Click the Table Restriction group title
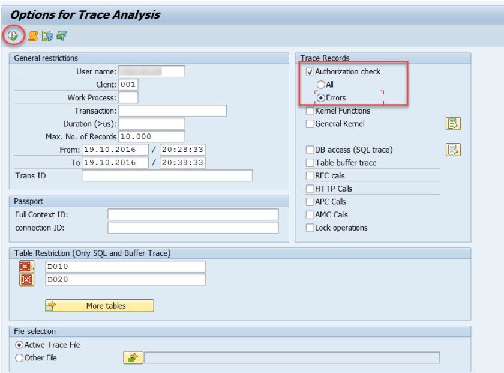 point(92,253)
